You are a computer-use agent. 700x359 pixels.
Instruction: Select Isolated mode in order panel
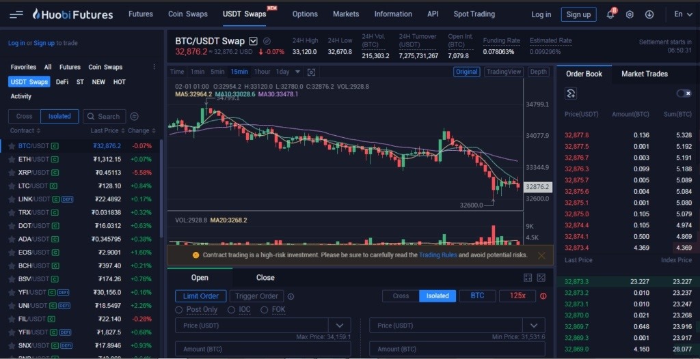coord(437,296)
